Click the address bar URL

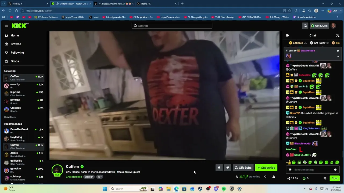[x=39, y=11]
